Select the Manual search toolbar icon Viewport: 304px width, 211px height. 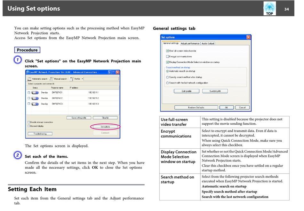click(52, 79)
